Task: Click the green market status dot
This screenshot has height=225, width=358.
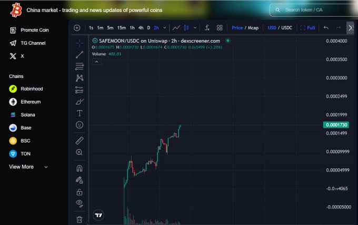Action: [227, 41]
